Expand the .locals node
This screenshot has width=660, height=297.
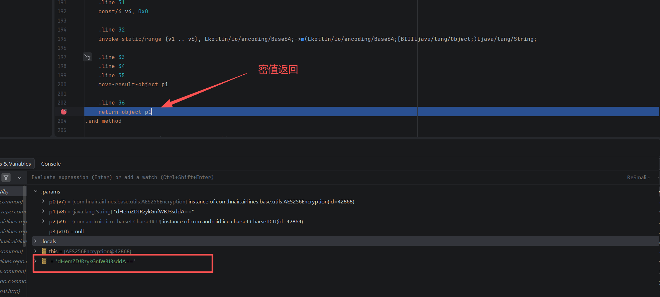36,241
